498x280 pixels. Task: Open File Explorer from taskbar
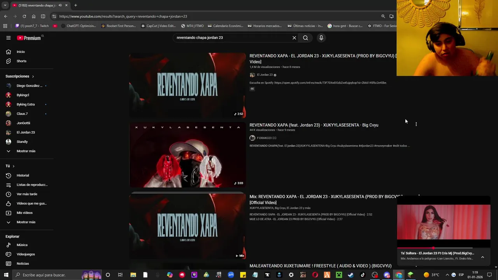133,275
